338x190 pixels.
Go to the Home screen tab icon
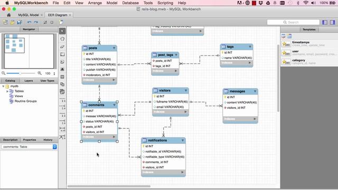click(9, 15)
